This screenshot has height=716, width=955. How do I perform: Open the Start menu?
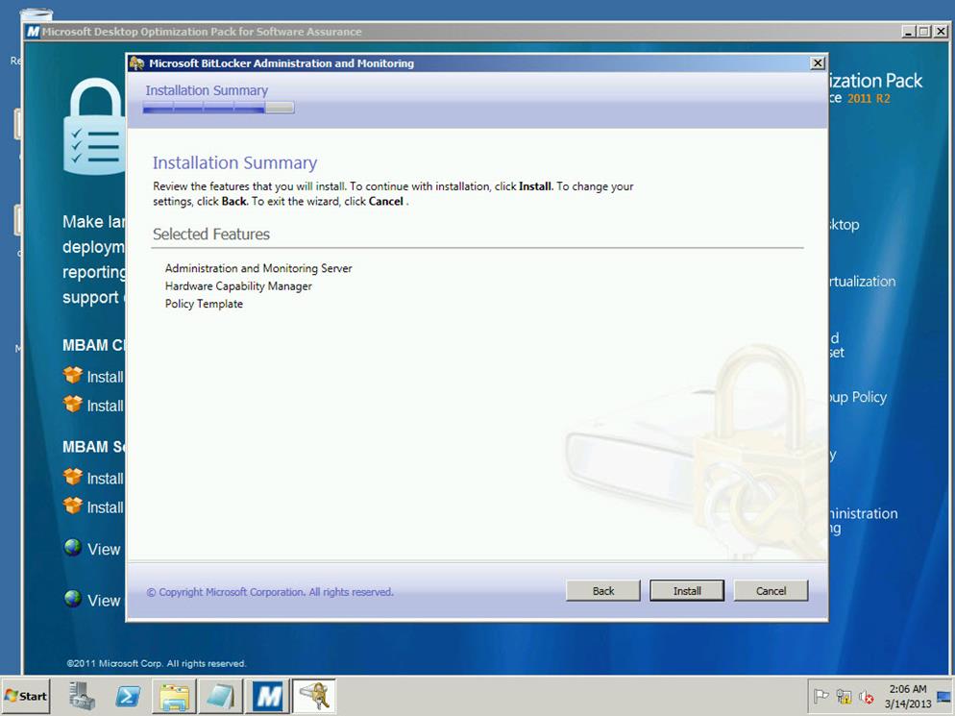click(26, 696)
